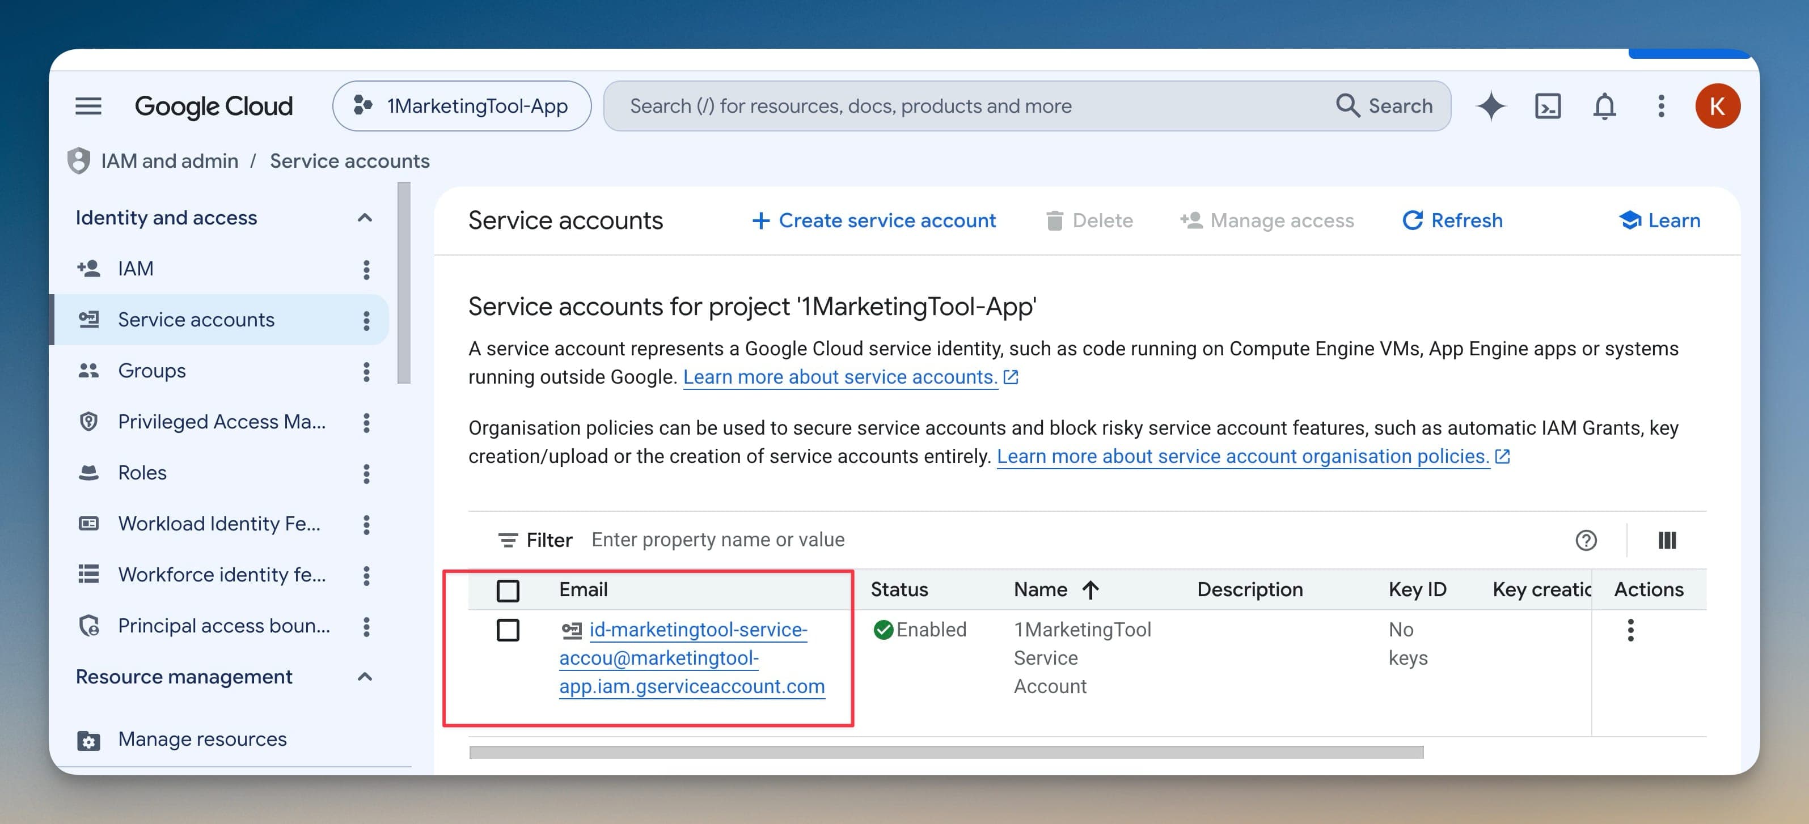1809x824 pixels.
Task: Click Service accounts breadcrumb text
Action: pos(350,161)
